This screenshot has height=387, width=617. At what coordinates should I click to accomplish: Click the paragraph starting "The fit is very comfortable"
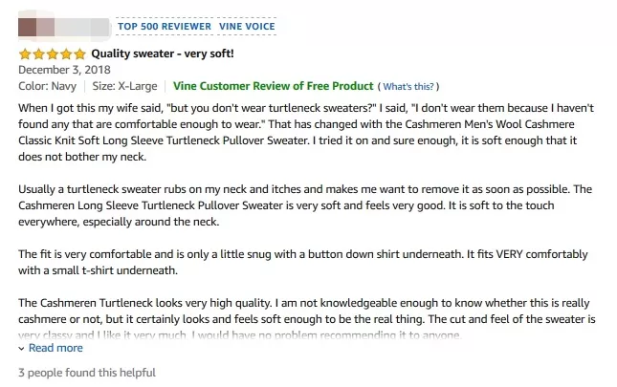306,263
